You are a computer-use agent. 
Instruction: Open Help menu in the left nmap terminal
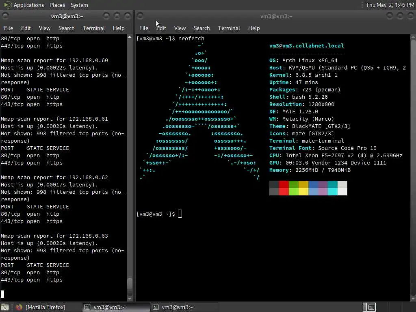[119, 28]
